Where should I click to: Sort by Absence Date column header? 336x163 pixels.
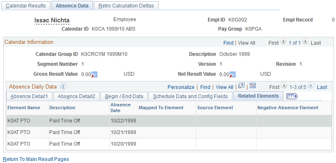click(120, 108)
